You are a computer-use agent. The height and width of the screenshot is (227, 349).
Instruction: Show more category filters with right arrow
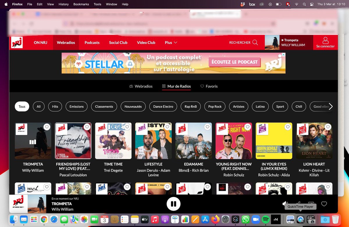pos(330,107)
